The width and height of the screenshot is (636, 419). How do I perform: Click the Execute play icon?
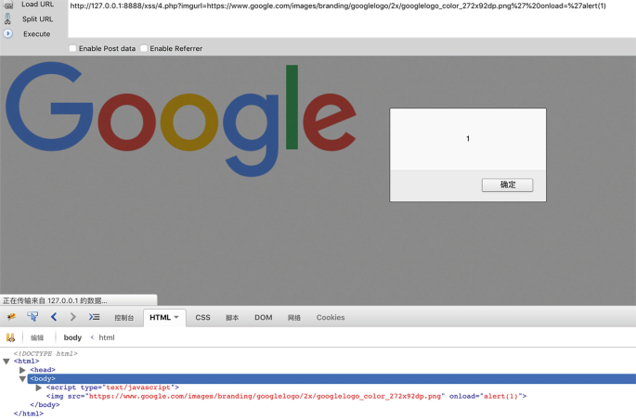(x=7, y=33)
